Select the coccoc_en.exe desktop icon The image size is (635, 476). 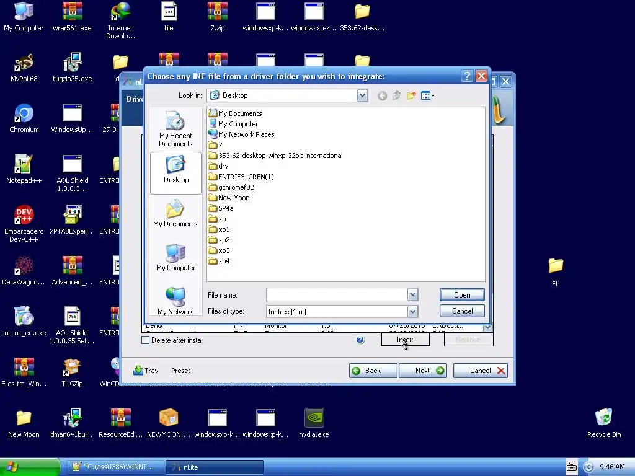[24, 322]
